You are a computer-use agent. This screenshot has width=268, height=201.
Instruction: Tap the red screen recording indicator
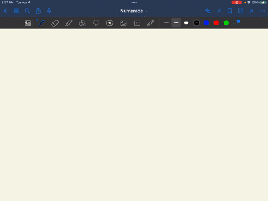point(237,3)
